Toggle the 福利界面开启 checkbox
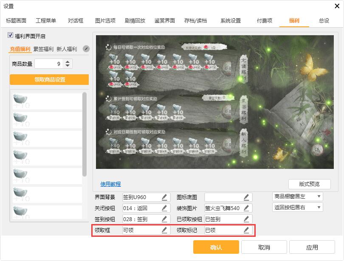 pyautogui.click(x=11, y=36)
